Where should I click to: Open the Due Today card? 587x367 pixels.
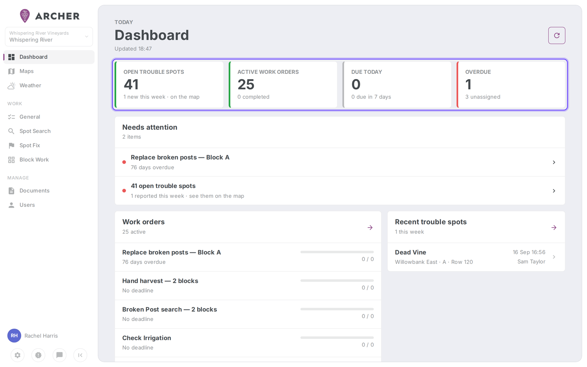[397, 84]
